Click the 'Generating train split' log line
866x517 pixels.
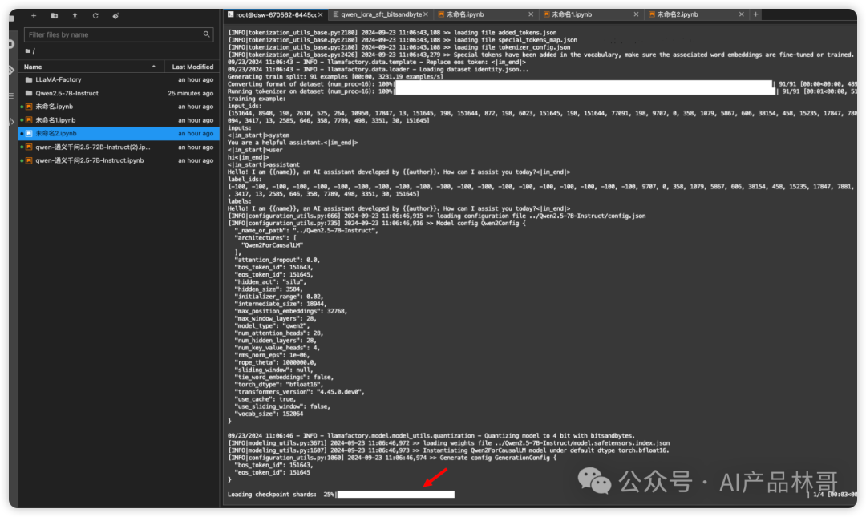(x=335, y=77)
